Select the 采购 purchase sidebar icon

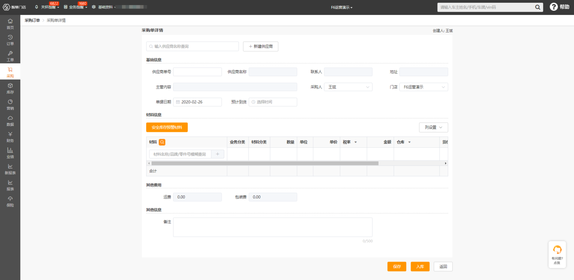10,72
